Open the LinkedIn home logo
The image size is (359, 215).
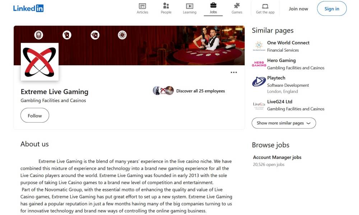[x=28, y=9]
